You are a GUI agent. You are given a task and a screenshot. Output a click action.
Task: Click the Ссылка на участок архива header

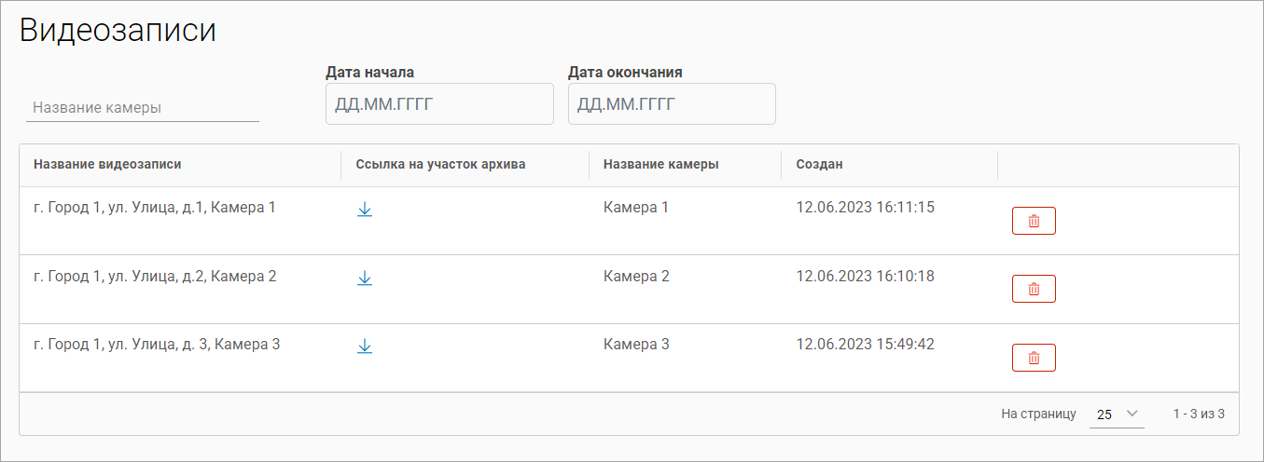pos(440,165)
